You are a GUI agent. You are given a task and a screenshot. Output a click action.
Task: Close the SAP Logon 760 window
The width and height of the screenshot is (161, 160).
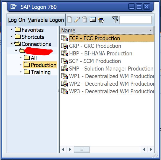(x=147, y=7)
